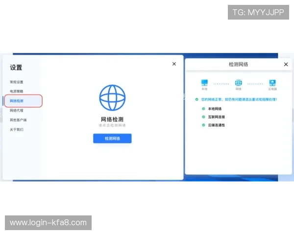294x235 pixels.
Task: Click the 本地网络 result text
Action: pyautogui.click(x=215, y=109)
